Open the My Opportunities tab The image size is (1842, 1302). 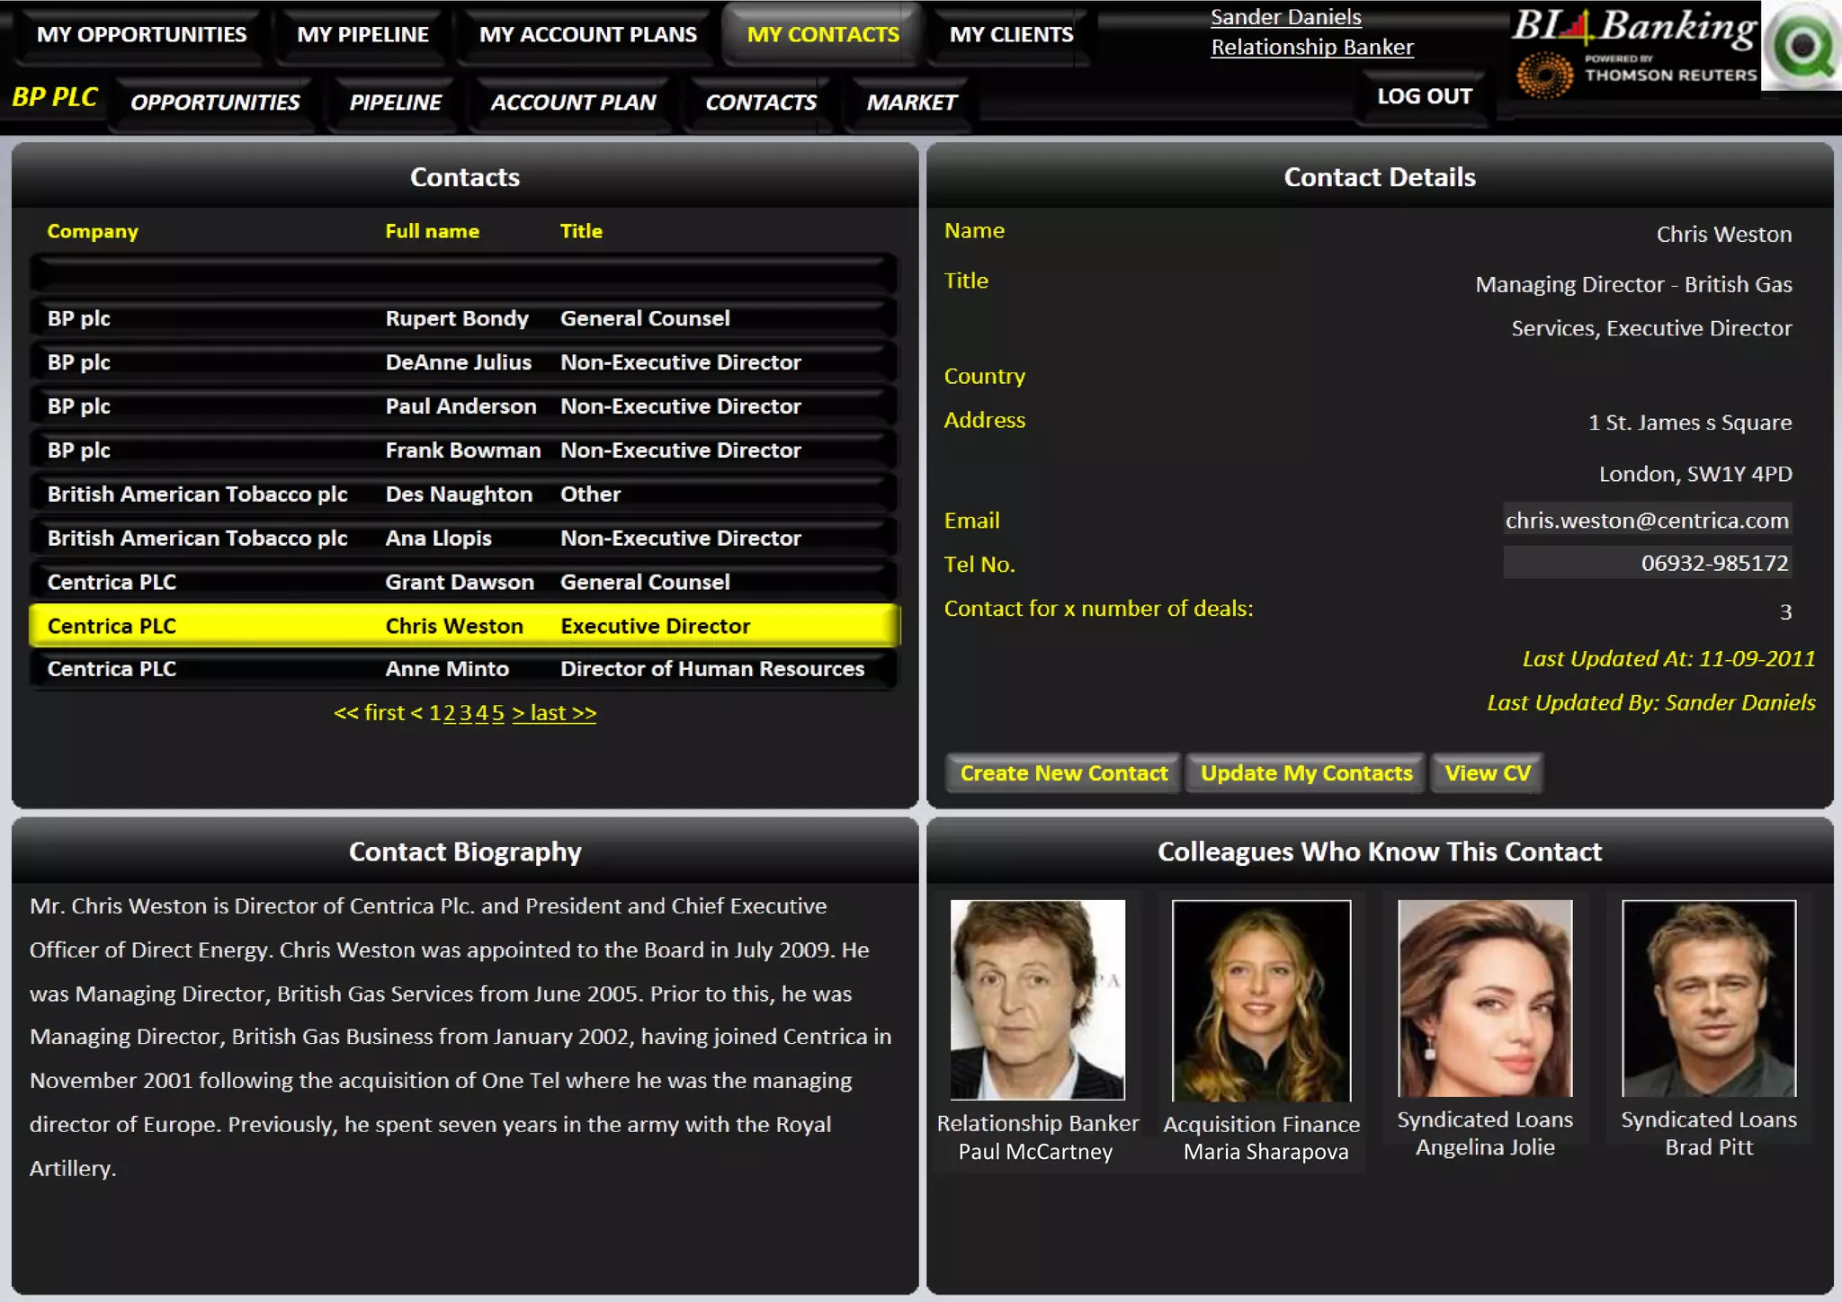tap(141, 34)
